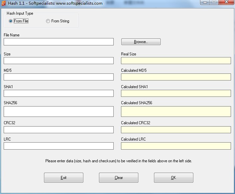Select the From String radio button
Screen dimensions: 235x194
coord(48,21)
